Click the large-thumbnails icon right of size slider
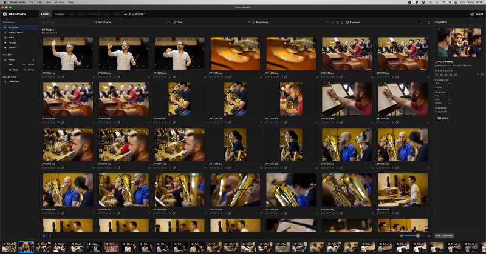 point(429,236)
